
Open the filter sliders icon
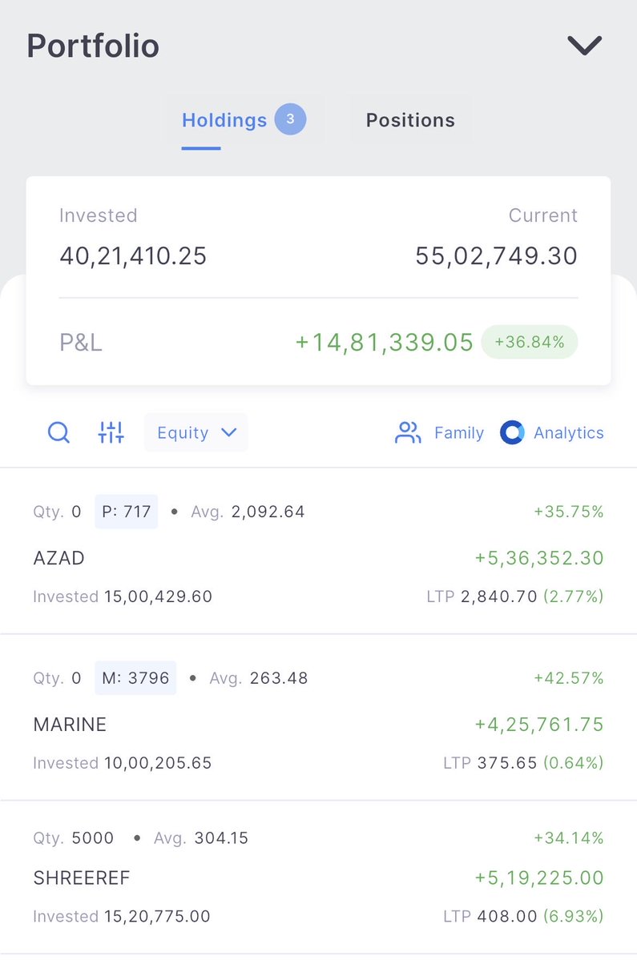(x=111, y=432)
